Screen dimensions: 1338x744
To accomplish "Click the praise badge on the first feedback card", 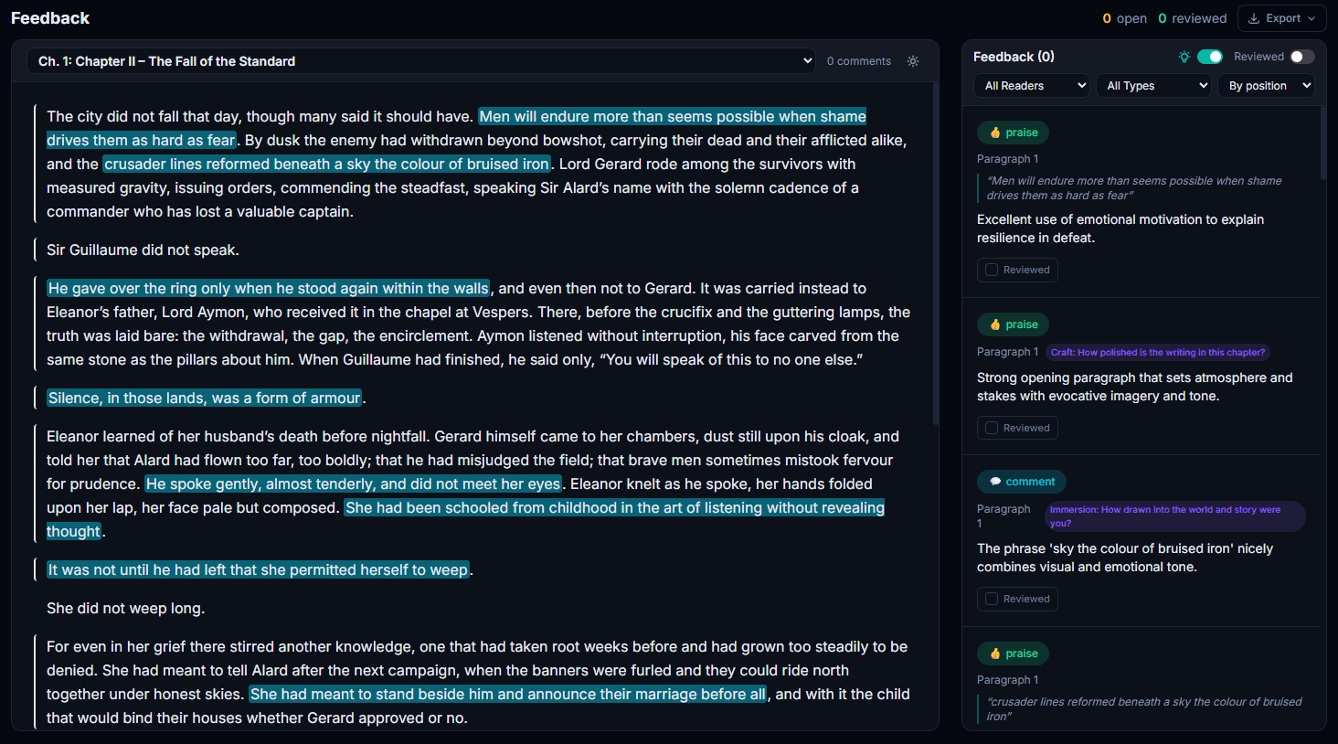I will click(x=1012, y=132).
